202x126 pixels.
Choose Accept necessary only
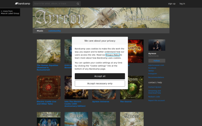click(100, 83)
